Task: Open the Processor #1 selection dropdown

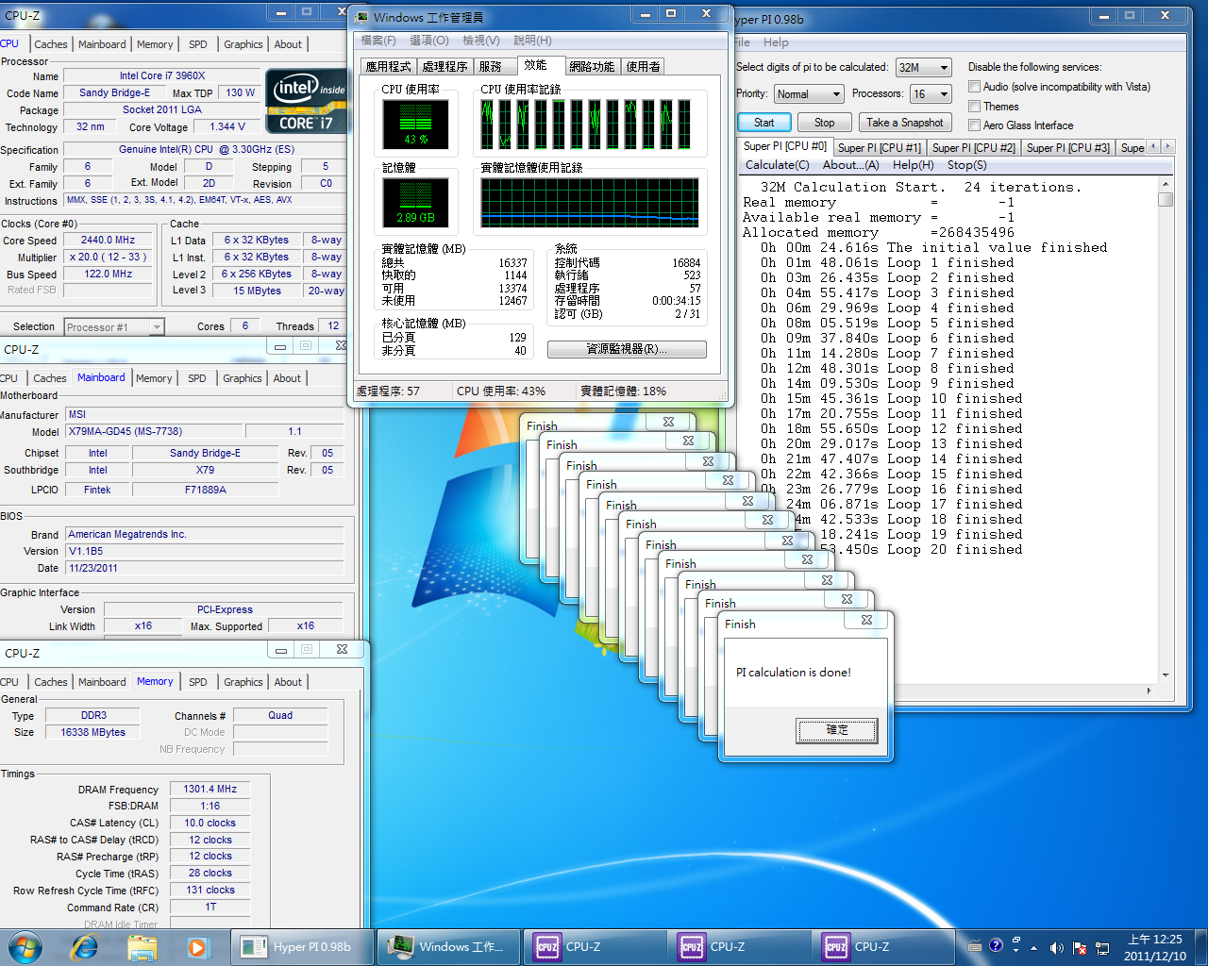Action: tap(114, 326)
